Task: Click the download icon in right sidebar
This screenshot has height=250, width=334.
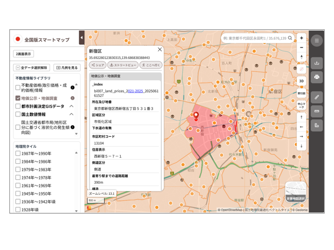Action: [316, 63]
